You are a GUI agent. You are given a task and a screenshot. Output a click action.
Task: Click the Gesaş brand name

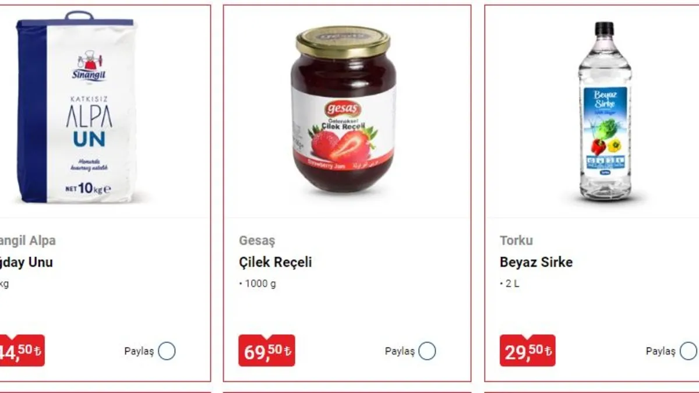pyautogui.click(x=257, y=240)
